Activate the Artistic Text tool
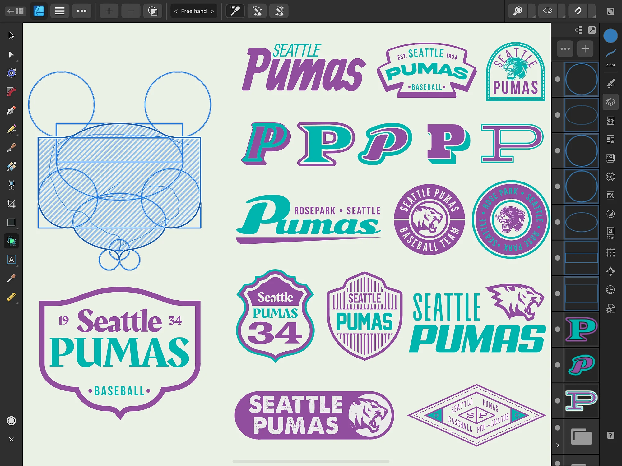The height and width of the screenshot is (466, 622). pyautogui.click(x=11, y=260)
